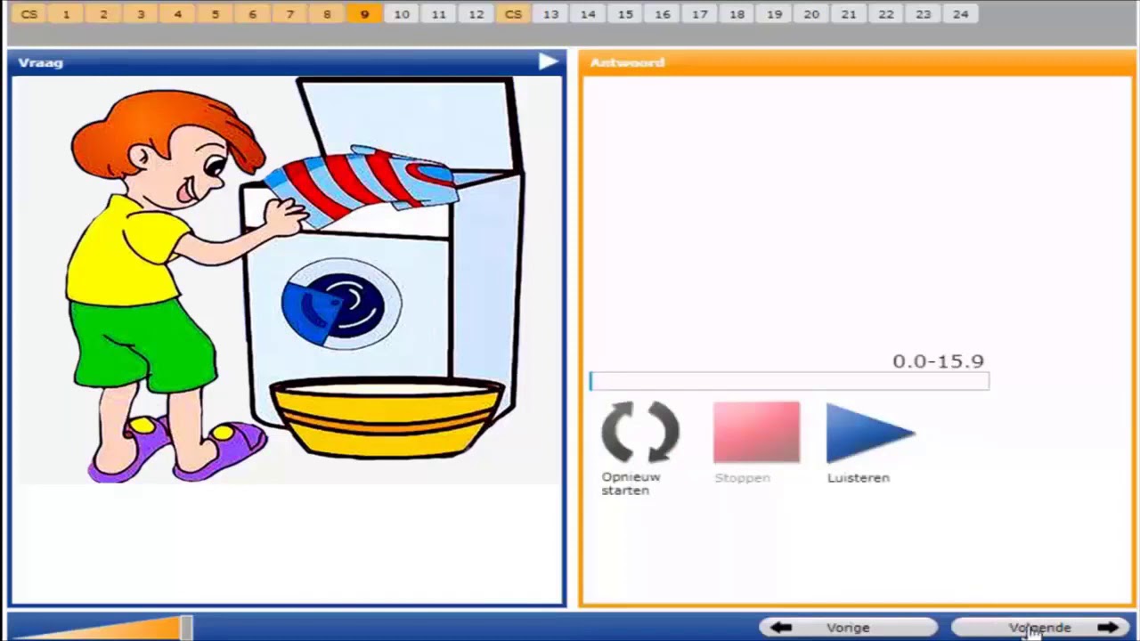Screen dimensions: 1140x641
Task: Switch to question tab 6
Action: click(253, 14)
